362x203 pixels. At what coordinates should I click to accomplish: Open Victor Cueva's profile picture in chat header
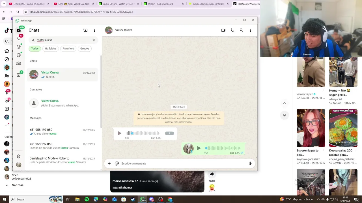click(x=109, y=30)
